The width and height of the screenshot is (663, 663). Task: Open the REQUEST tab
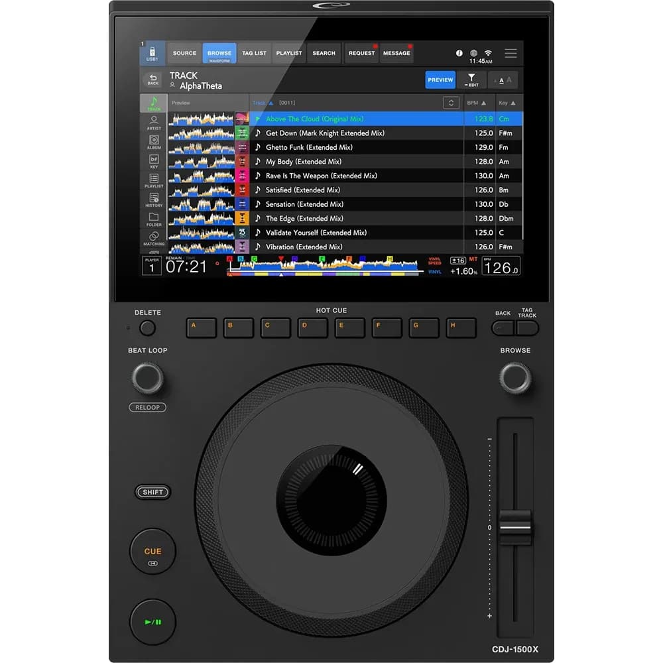click(x=361, y=53)
